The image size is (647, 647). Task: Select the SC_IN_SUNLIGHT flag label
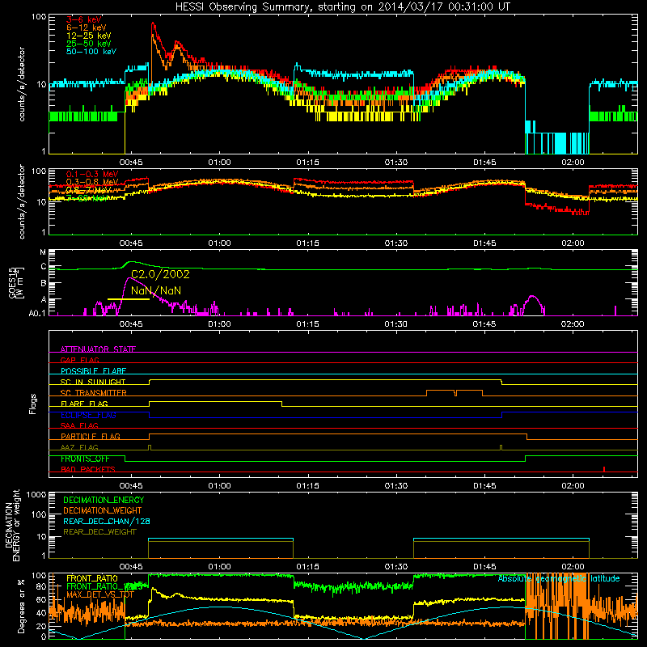click(x=93, y=382)
